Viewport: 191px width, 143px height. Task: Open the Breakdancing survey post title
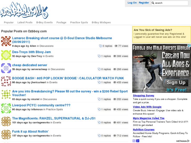tap(70, 93)
